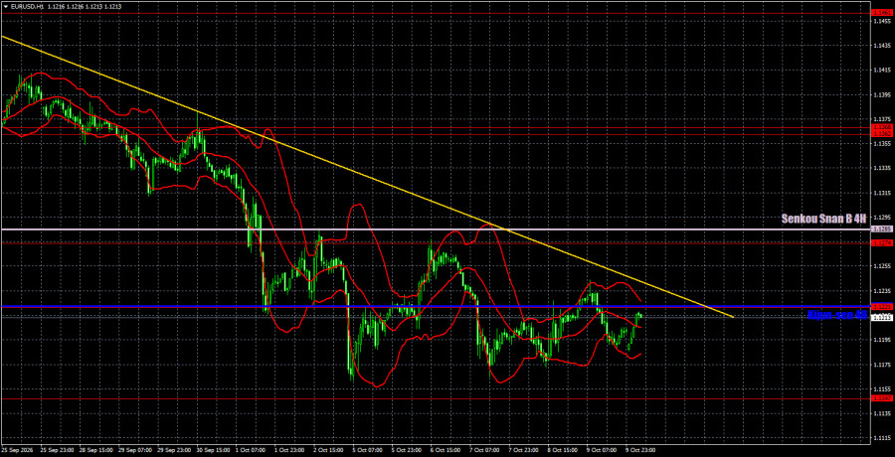This screenshot has height=457, width=895.
Task: Click the 1.1221 Kijun-sen price tag
Action: click(x=878, y=307)
